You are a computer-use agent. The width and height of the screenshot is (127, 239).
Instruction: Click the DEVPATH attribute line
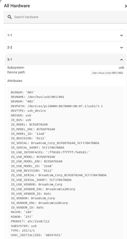click(x=57, y=106)
